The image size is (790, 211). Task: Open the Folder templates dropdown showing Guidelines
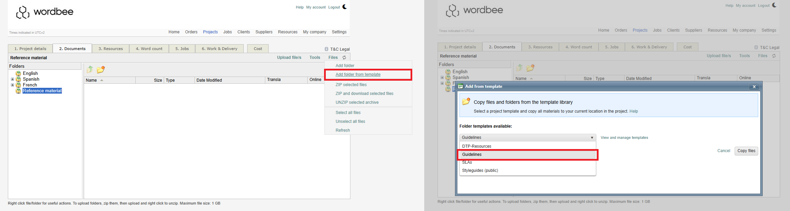click(527, 137)
